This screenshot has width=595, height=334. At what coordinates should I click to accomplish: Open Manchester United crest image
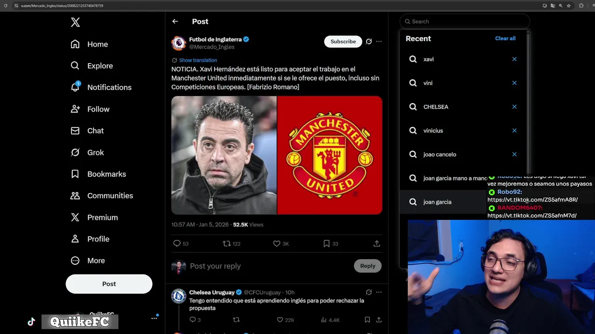[330, 155]
